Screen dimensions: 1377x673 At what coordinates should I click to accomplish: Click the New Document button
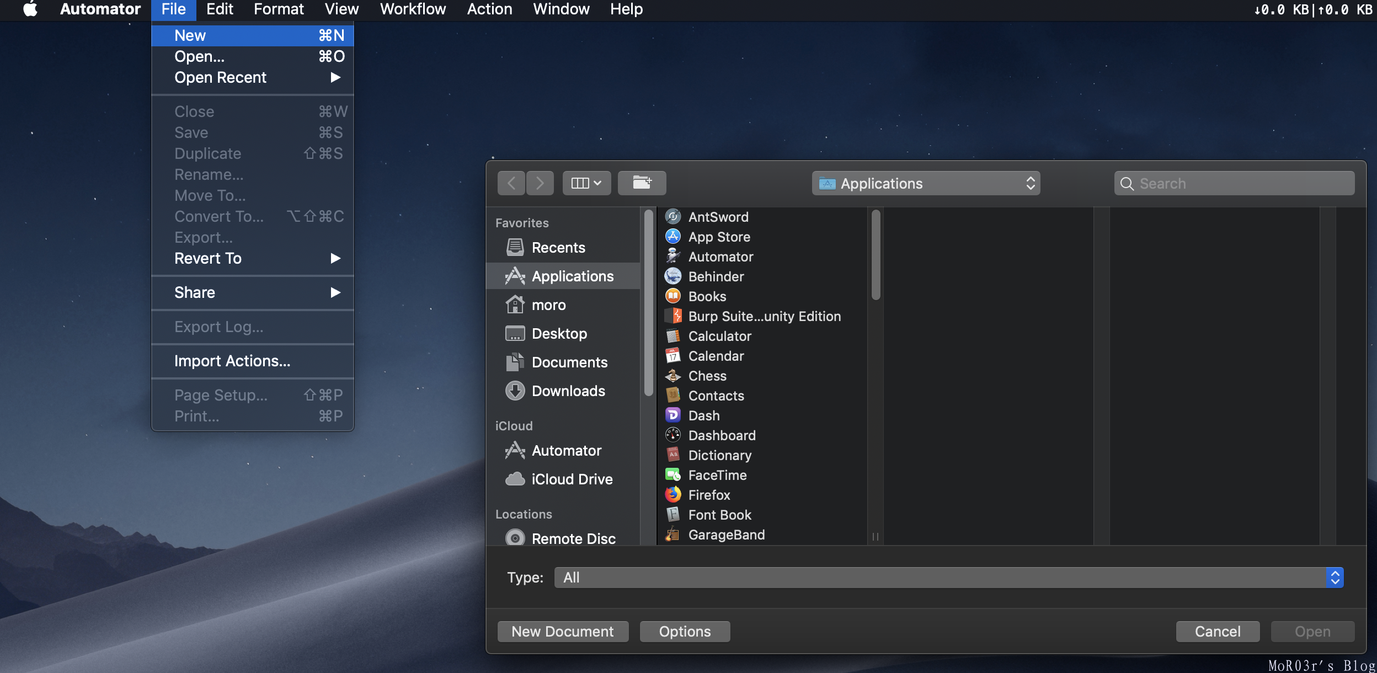click(563, 632)
